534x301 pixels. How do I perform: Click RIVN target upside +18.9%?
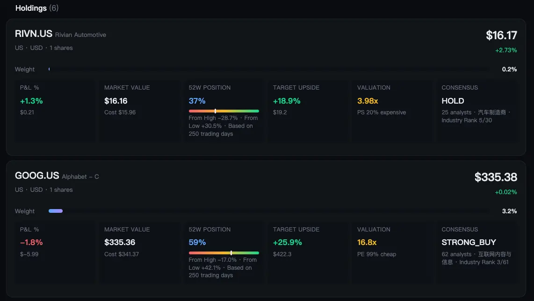[287, 101]
